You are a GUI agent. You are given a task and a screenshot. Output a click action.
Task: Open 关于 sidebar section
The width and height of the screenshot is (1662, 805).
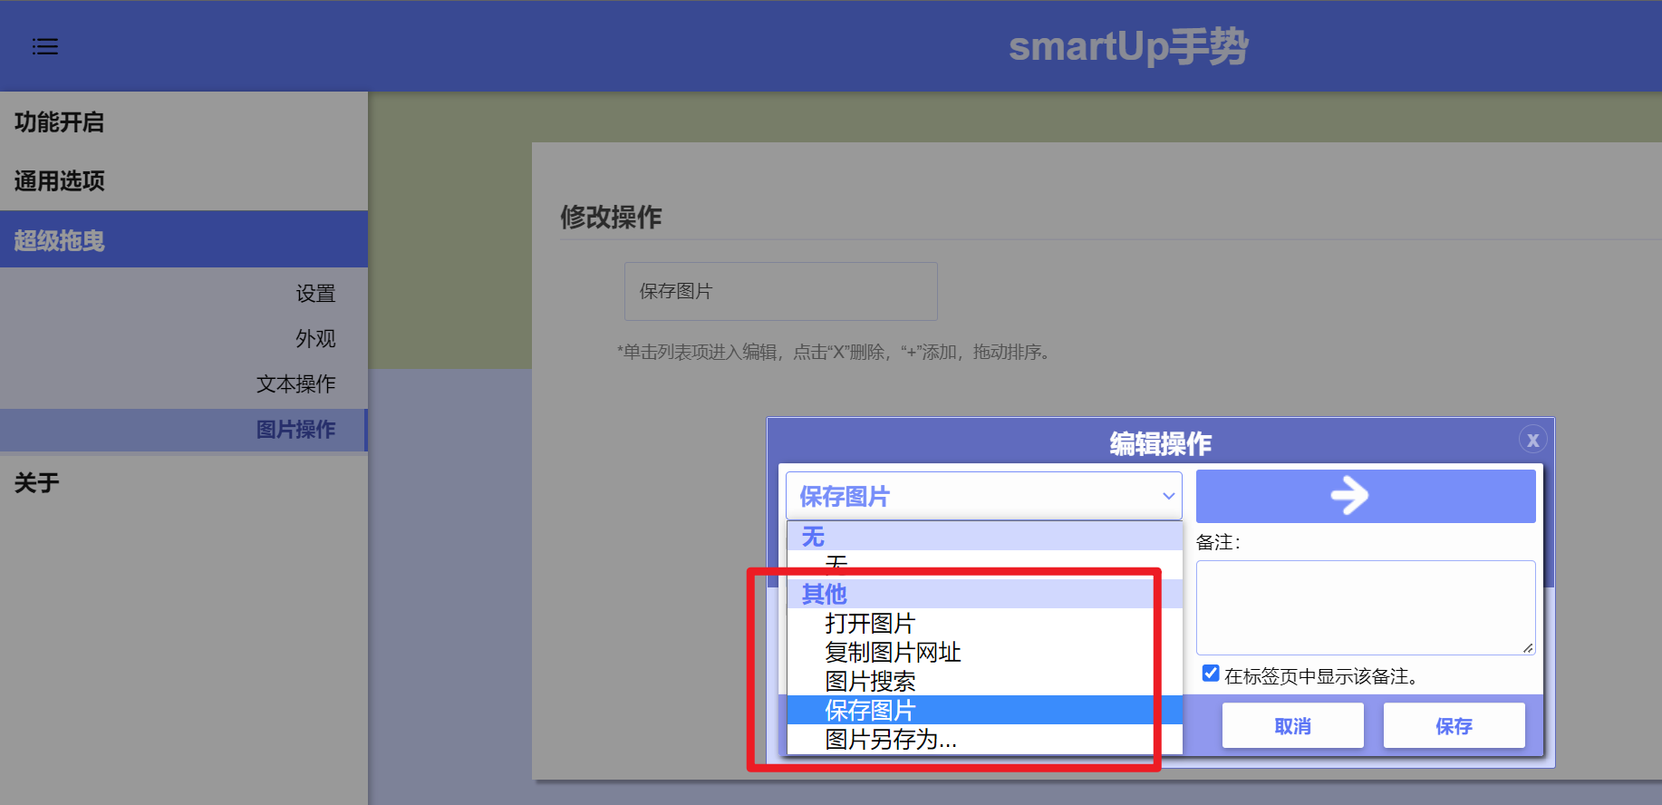coord(184,483)
